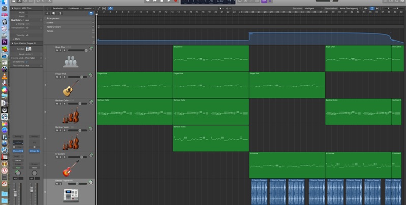Open the Flex-Modus Aus dropdown

(x=33, y=65)
